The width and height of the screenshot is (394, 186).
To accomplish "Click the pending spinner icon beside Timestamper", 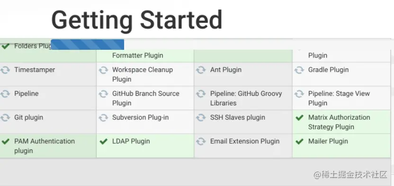I will coord(5,70).
